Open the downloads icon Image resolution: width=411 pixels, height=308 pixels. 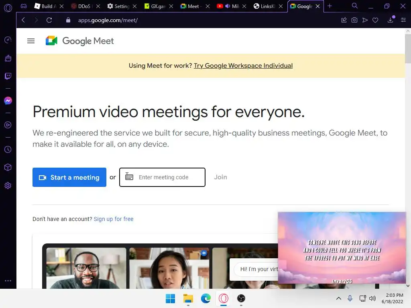coord(391,20)
